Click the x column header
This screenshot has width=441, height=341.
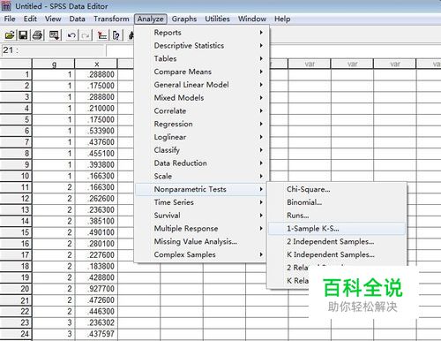click(x=96, y=64)
